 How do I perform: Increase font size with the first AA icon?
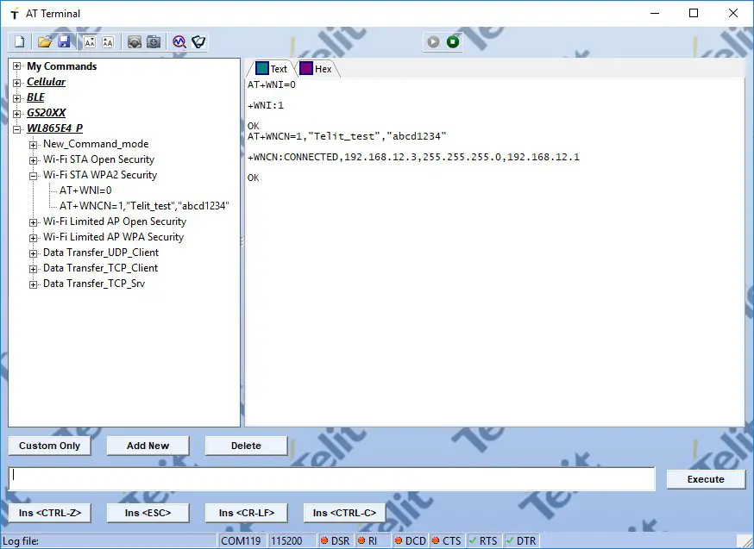pos(90,42)
